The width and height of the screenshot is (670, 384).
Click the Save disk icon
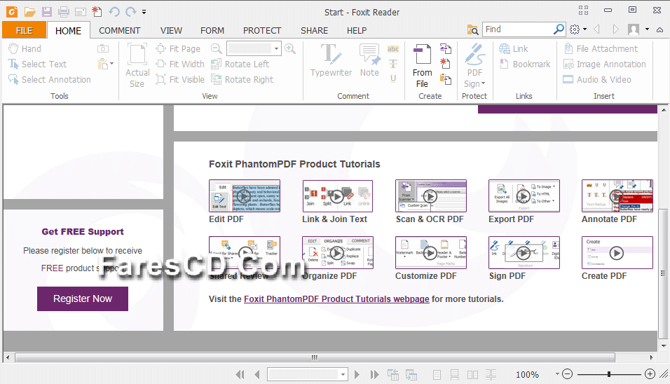[46, 12]
